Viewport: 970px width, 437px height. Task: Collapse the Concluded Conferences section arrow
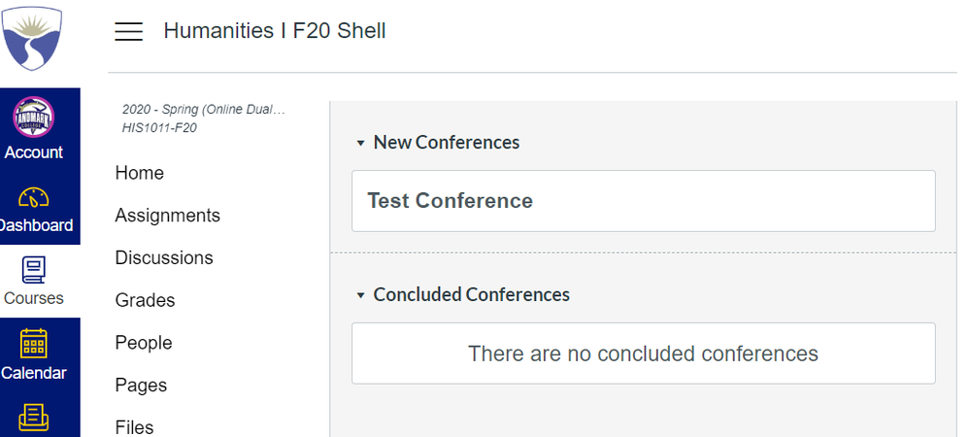coord(361,294)
